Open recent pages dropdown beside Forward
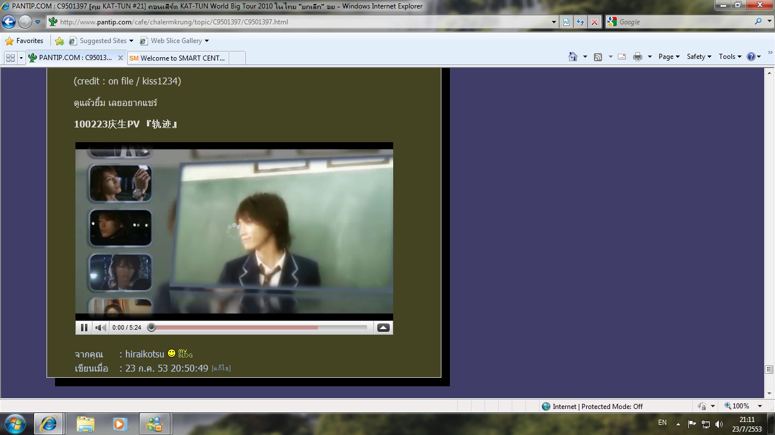 pos(38,22)
